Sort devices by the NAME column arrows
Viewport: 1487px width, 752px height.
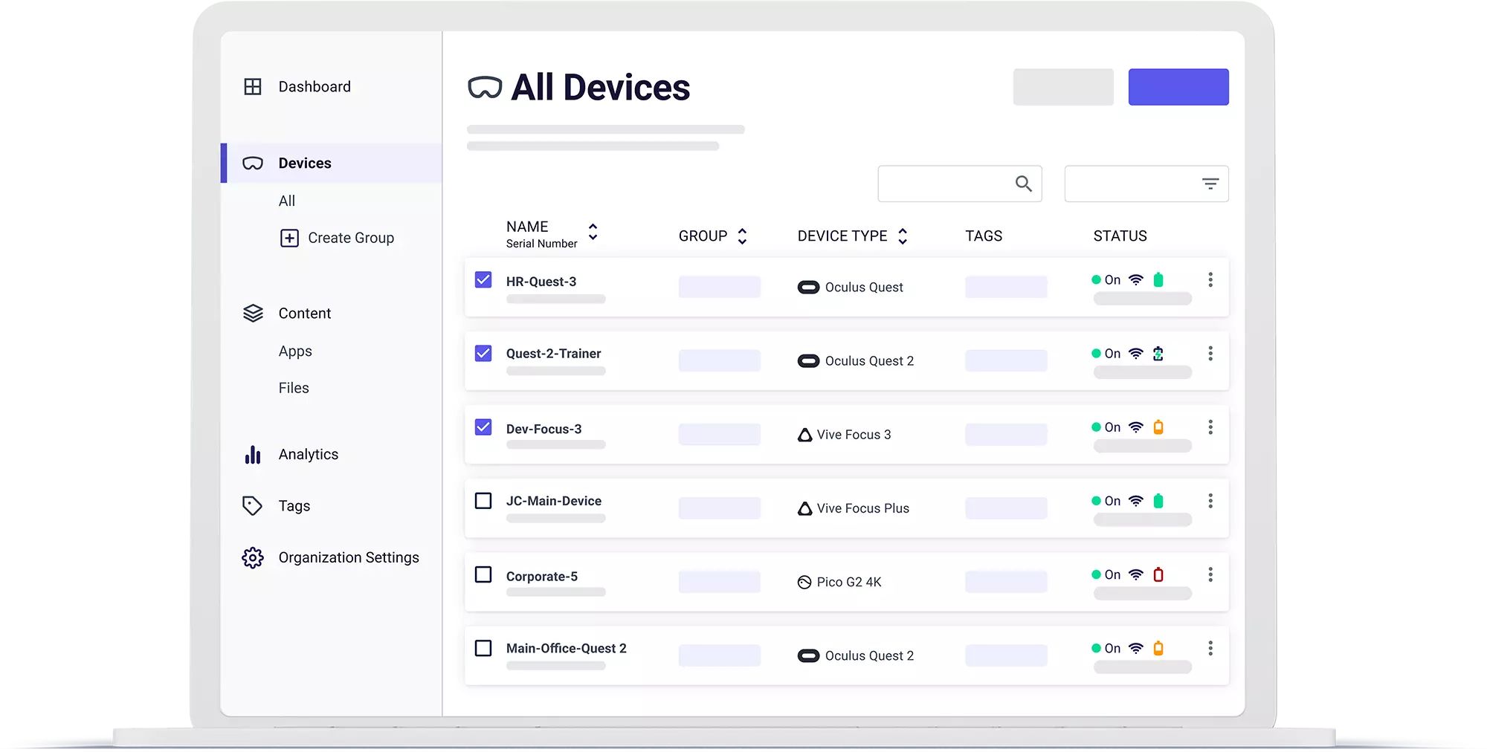click(x=593, y=231)
